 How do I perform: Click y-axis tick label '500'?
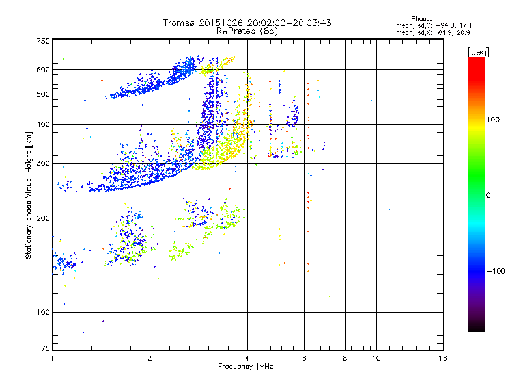pos(43,94)
